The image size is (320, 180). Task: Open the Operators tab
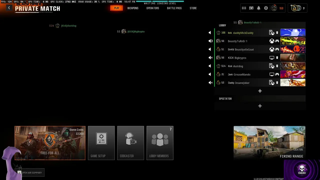(x=153, y=8)
